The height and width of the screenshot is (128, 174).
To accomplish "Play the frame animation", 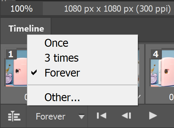I will [x=153, y=116].
